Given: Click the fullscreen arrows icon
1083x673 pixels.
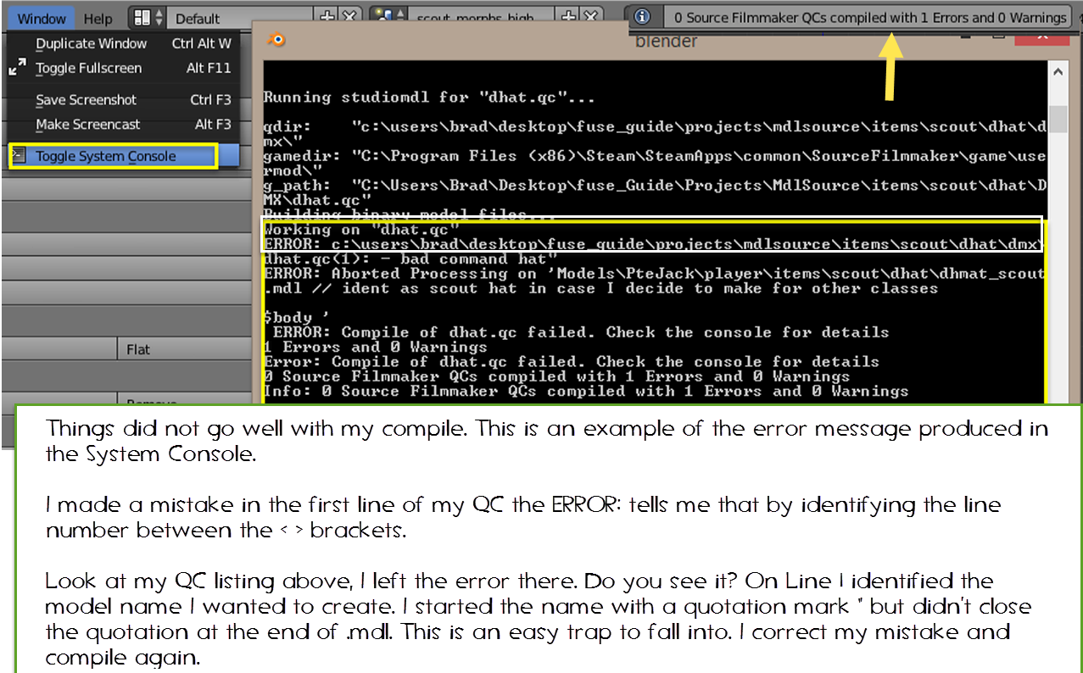Looking at the screenshot, I should click(x=17, y=68).
